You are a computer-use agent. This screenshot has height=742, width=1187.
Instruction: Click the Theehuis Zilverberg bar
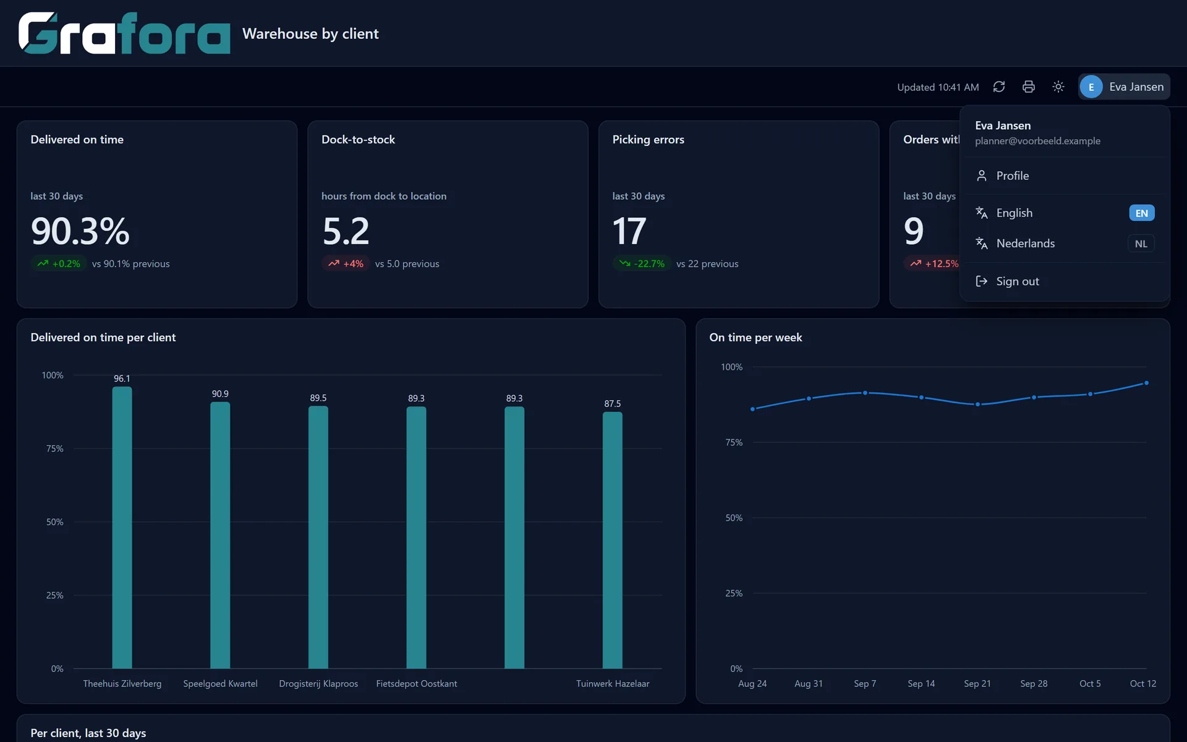122,527
